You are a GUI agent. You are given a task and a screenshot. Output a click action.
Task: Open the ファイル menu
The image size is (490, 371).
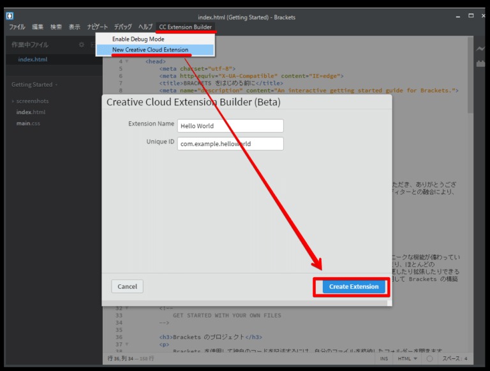pos(17,27)
